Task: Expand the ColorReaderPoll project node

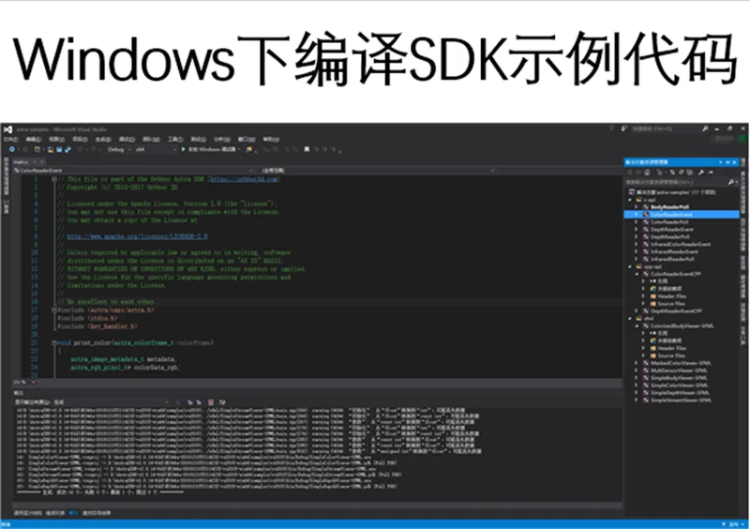Action: tap(637, 222)
